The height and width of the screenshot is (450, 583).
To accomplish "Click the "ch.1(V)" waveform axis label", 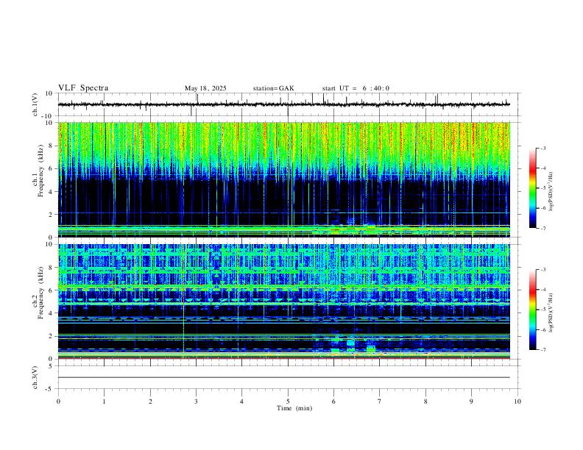I will coord(35,104).
